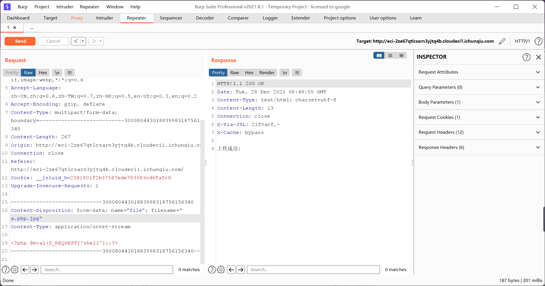Open Request search settings gear
The width and height of the screenshot is (545, 286).
point(15,270)
